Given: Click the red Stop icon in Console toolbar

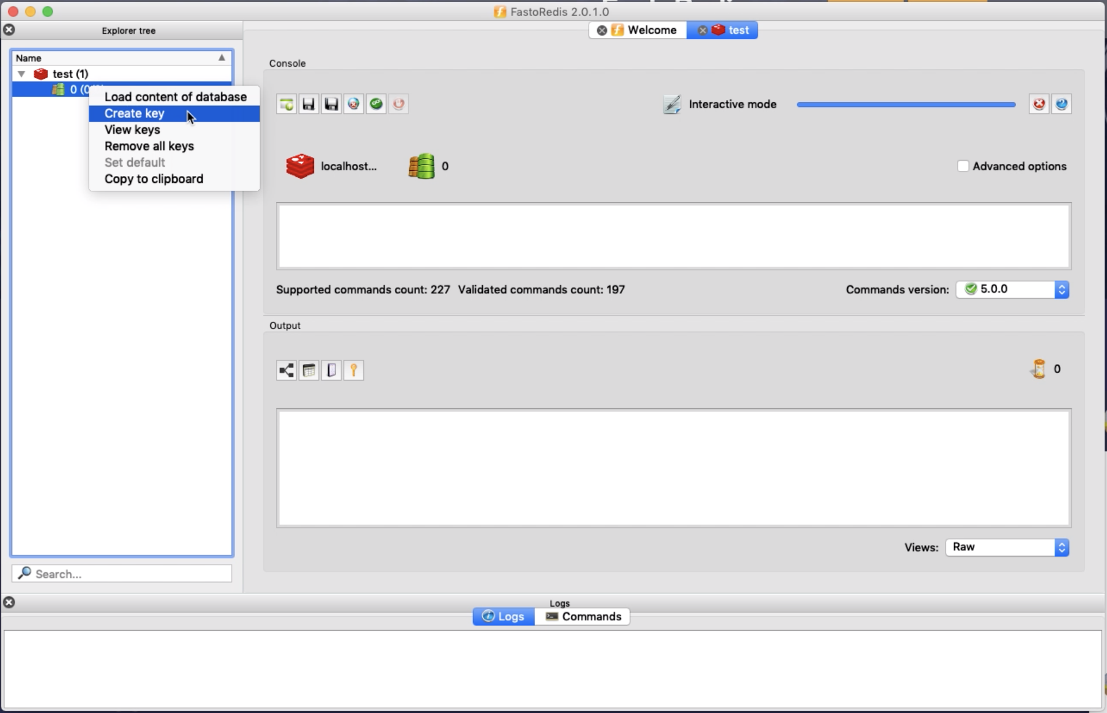Looking at the screenshot, I should click(x=398, y=104).
